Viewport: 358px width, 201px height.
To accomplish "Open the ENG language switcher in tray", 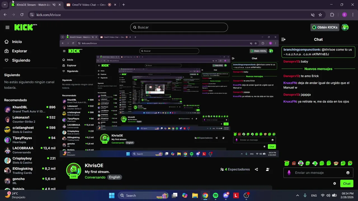I will tap(314, 195).
